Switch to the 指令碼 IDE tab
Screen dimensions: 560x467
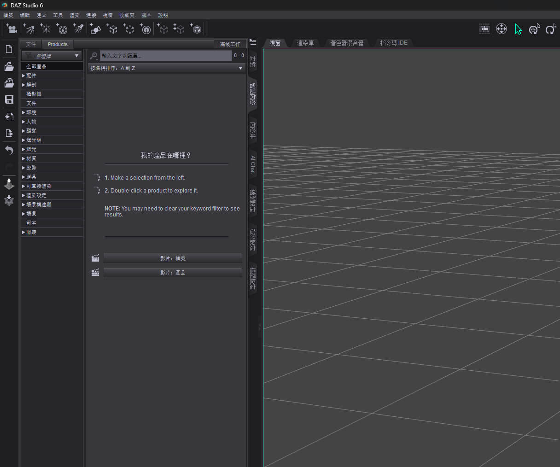point(394,43)
